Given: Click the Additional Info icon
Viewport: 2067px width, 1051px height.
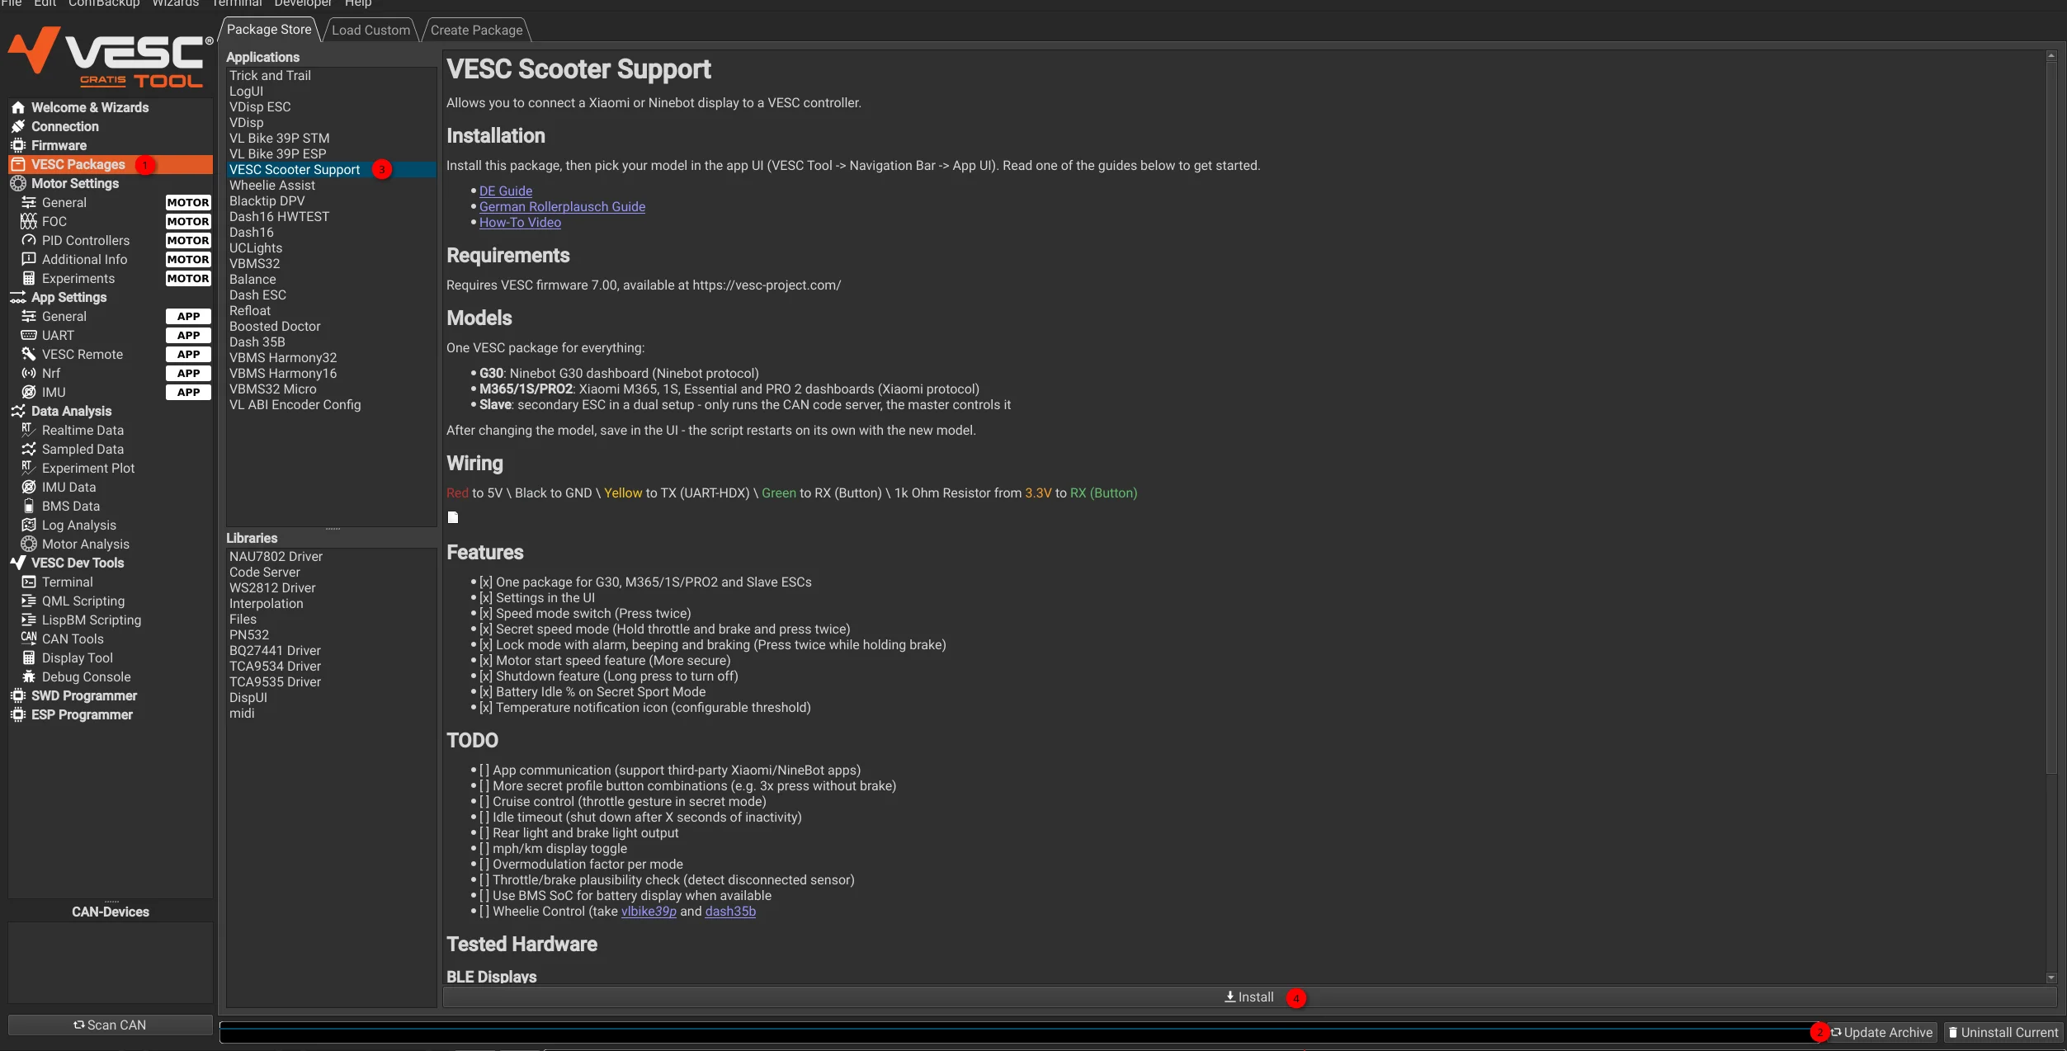Looking at the screenshot, I should tap(29, 260).
